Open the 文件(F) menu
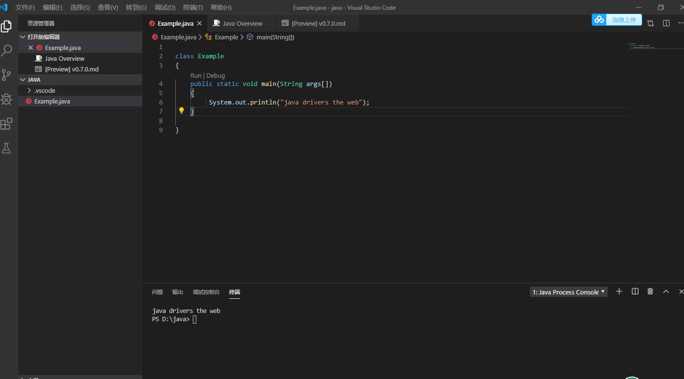The height and width of the screenshot is (379, 684). point(25,8)
